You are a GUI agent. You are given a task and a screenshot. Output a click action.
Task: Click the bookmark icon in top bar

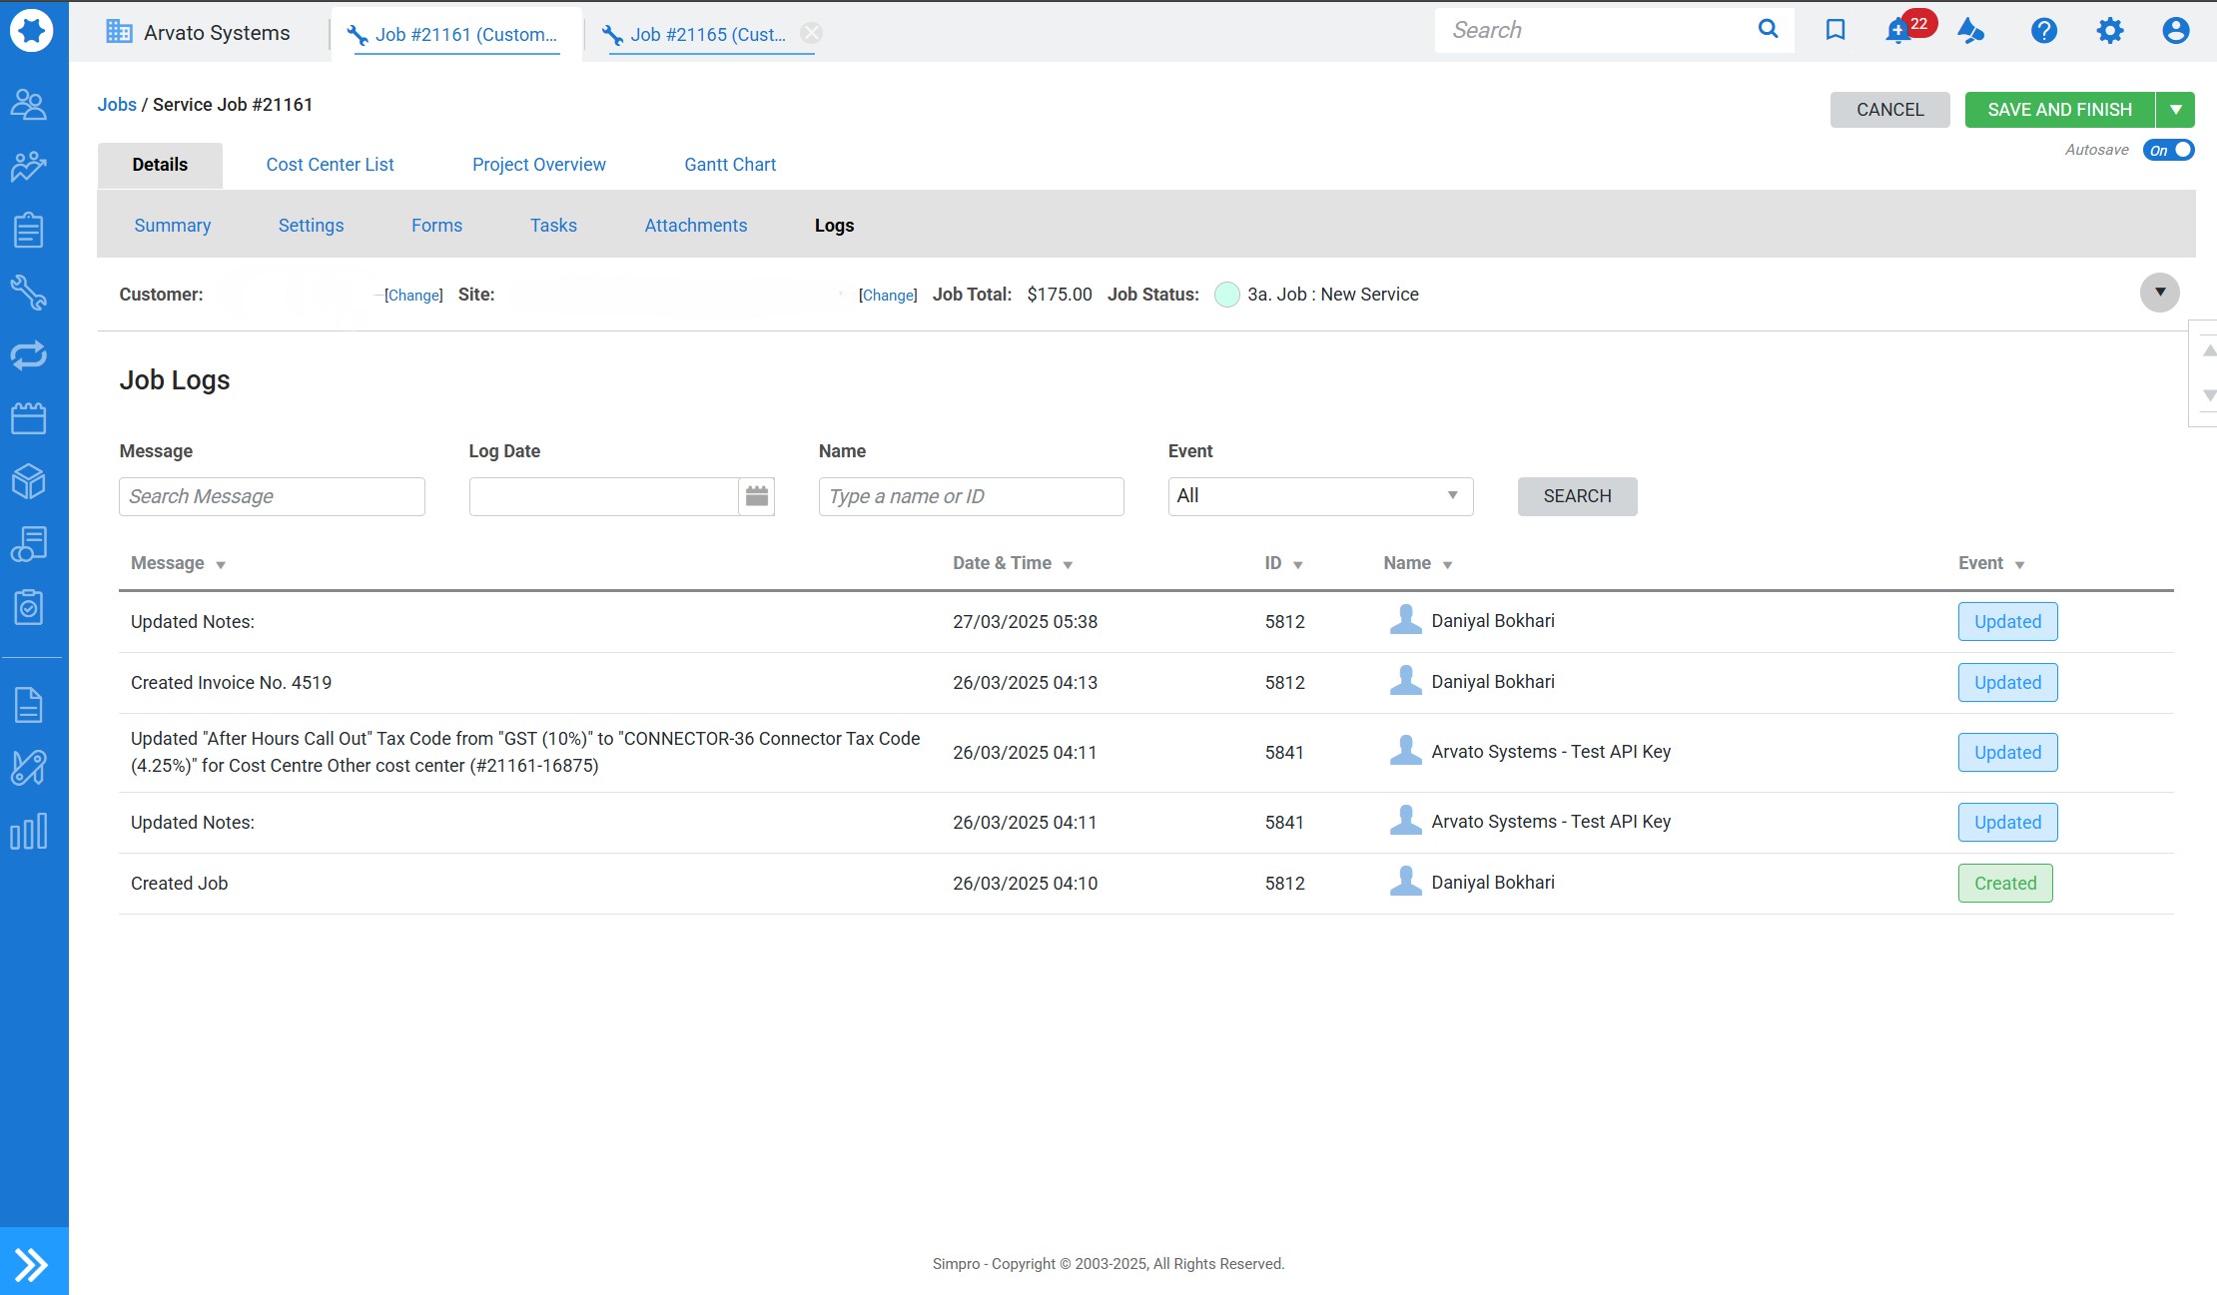point(1835,30)
